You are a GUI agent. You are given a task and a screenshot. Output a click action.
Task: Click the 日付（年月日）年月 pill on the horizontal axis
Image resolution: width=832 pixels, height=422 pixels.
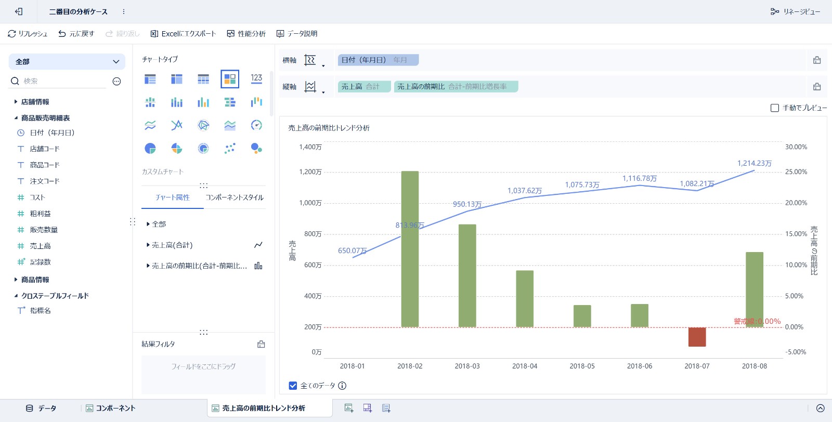pyautogui.click(x=378, y=60)
